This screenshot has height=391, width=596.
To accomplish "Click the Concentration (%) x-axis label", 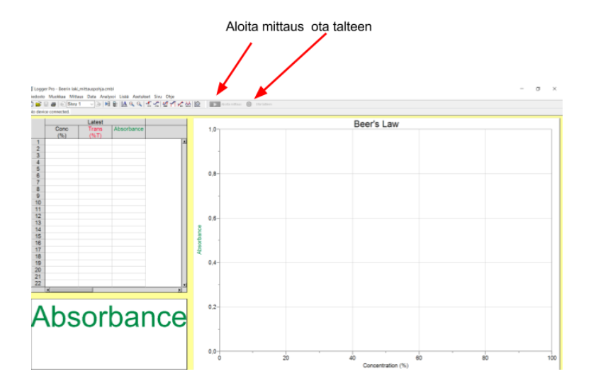I will pos(386,365).
